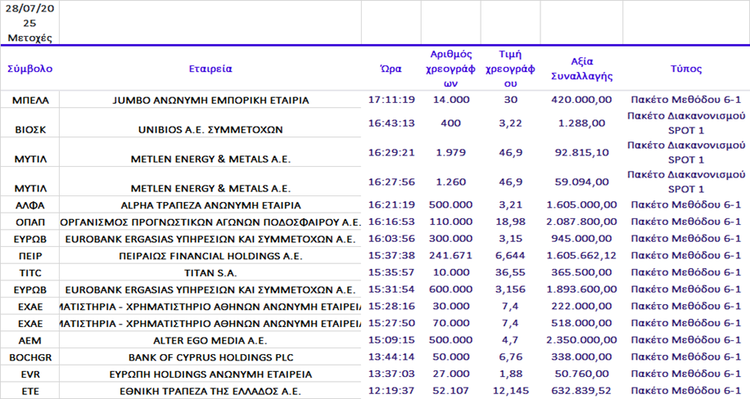Select the 'Εταιρεία' column header

click(x=210, y=69)
